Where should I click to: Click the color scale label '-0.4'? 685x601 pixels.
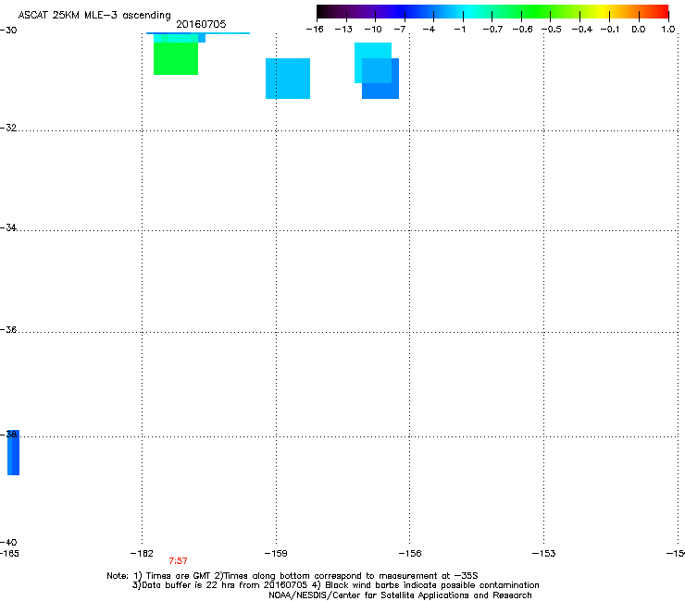pyautogui.click(x=582, y=30)
